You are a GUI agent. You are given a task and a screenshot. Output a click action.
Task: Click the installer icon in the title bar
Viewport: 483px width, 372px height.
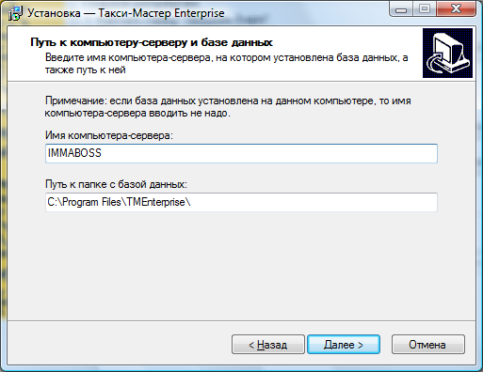tap(15, 13)
